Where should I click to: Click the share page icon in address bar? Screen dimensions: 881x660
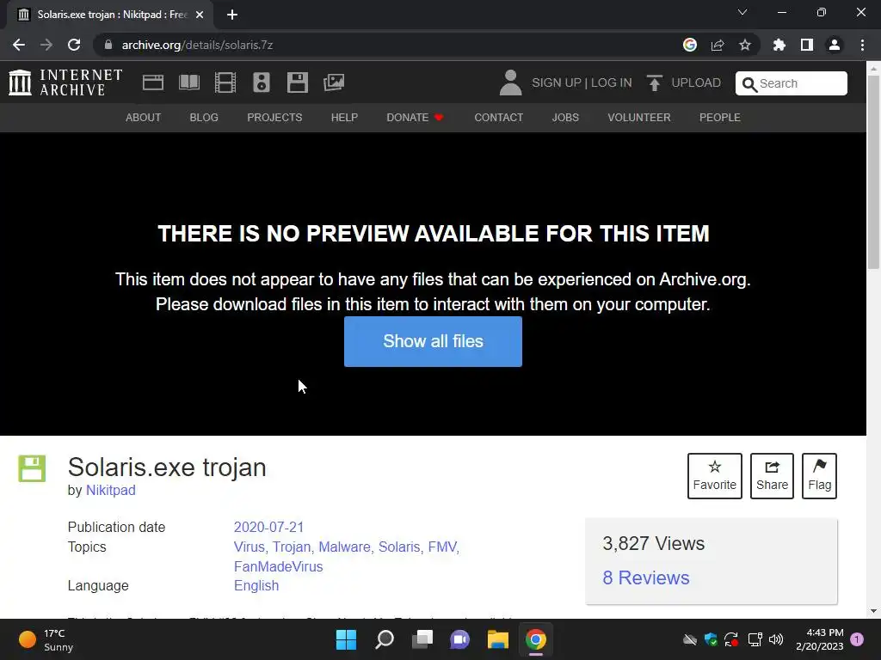718,45
